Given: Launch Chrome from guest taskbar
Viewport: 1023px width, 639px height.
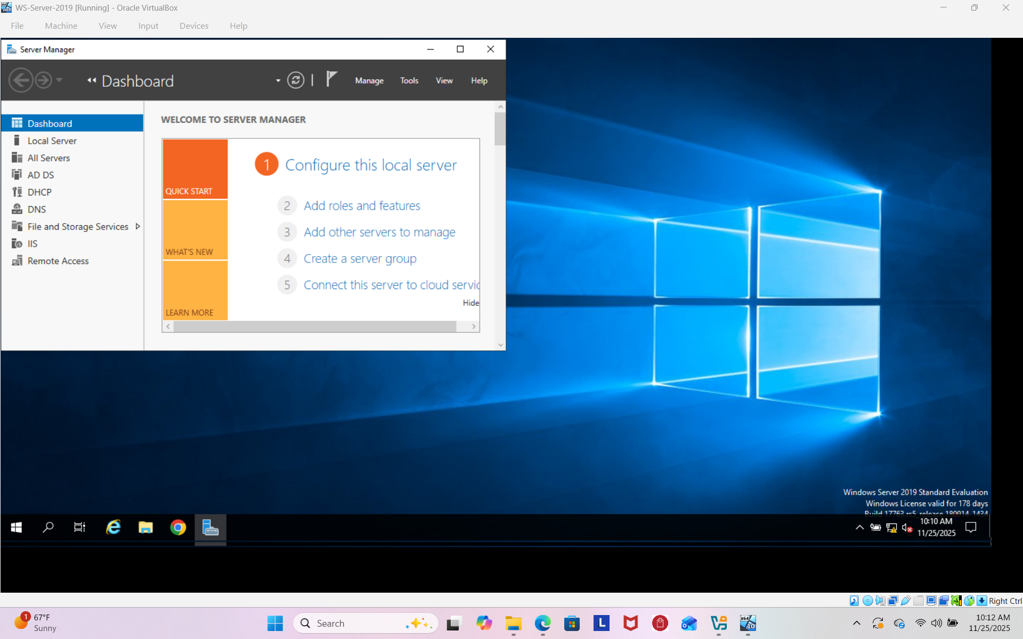Looking at the screenshot, I should [178, 527].
